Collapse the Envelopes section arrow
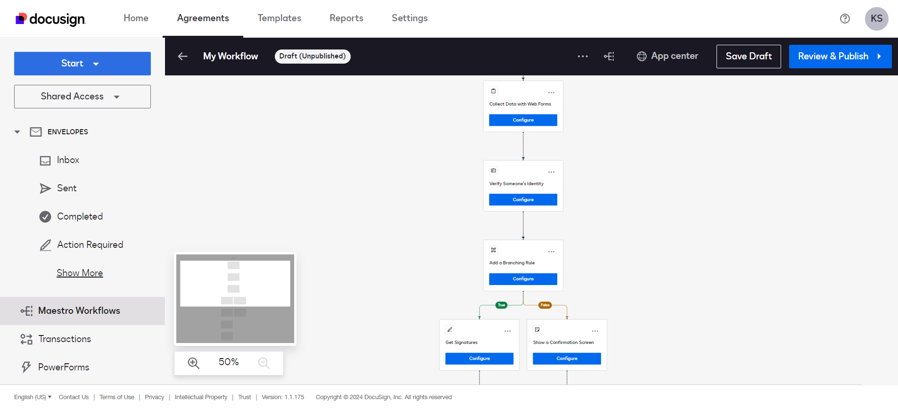Viewport: 898px width, 409px height. click(x=17, y=132)
